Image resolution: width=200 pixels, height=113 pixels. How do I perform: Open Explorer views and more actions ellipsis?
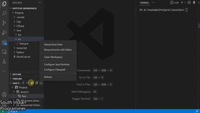pos(40,3)
